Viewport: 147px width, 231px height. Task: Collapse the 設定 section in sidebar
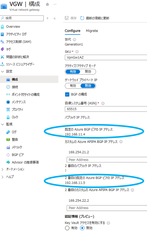[3, 71]
